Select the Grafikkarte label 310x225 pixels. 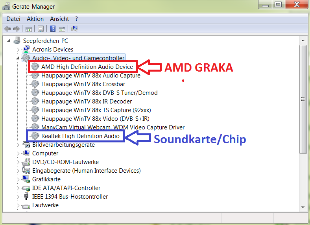(x=46, y=179)
